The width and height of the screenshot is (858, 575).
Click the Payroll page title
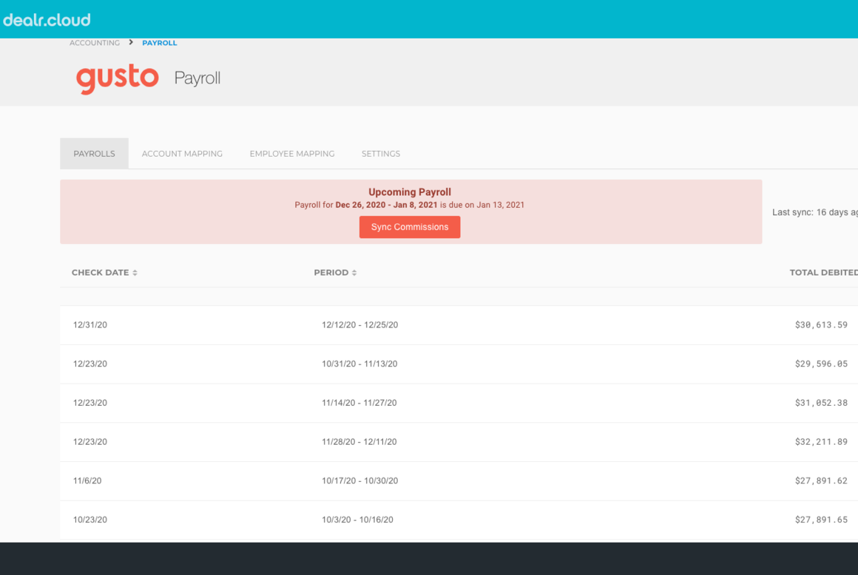point(197,78)
